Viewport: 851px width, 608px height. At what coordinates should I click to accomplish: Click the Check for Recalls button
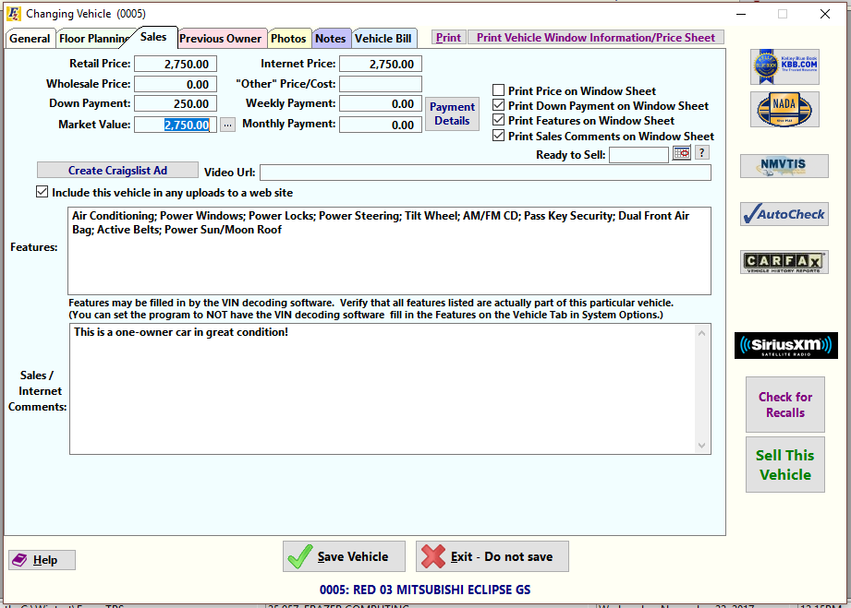(784, 404)
